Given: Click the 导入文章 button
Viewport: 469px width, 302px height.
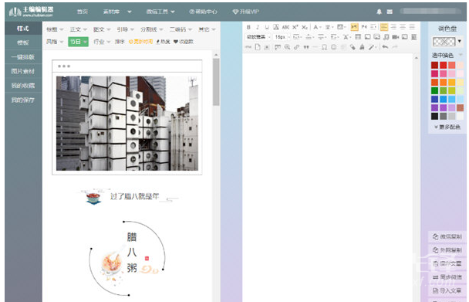Looking at the screenshot, I should 447,290.
